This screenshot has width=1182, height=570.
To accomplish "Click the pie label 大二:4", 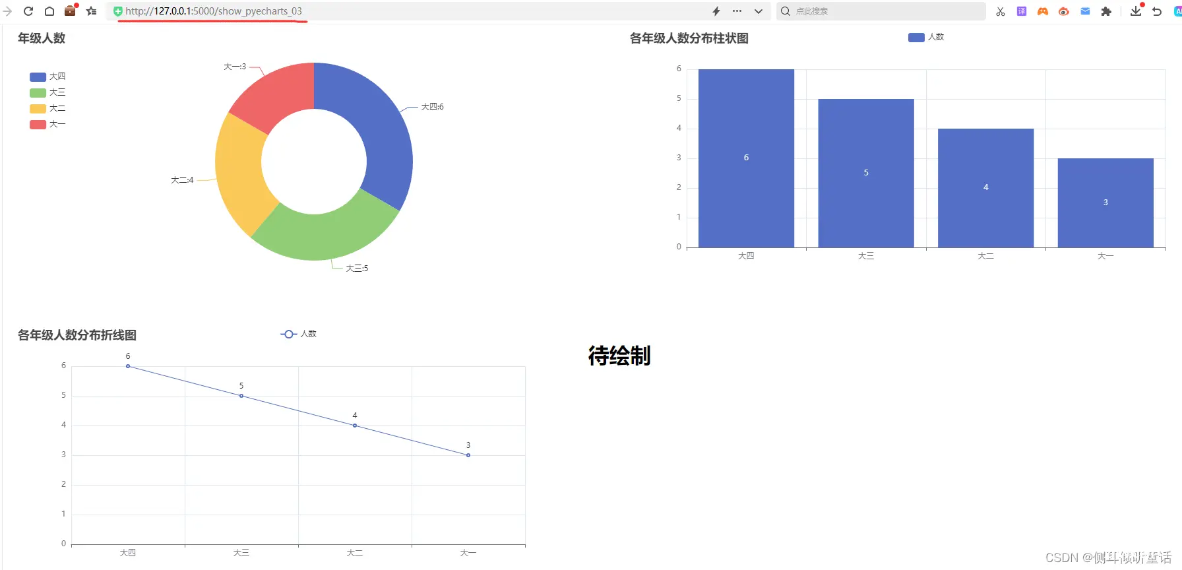I will coord(182,179).
